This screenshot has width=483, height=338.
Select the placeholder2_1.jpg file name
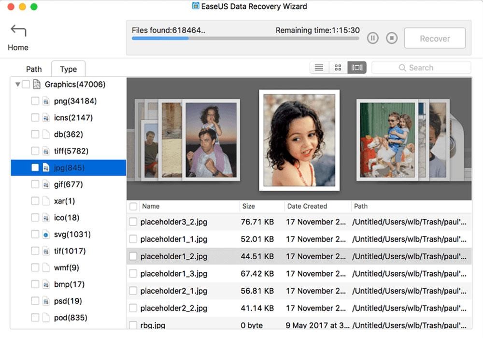pos(174,291)
